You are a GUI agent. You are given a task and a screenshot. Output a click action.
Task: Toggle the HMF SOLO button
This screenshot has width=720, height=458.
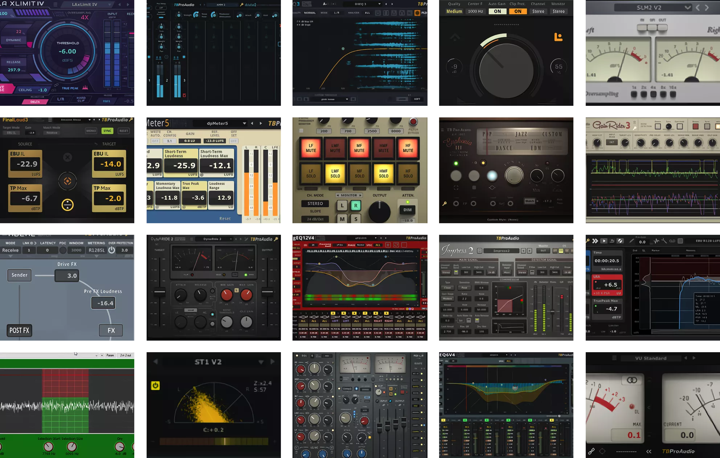[x=384, y=173]
